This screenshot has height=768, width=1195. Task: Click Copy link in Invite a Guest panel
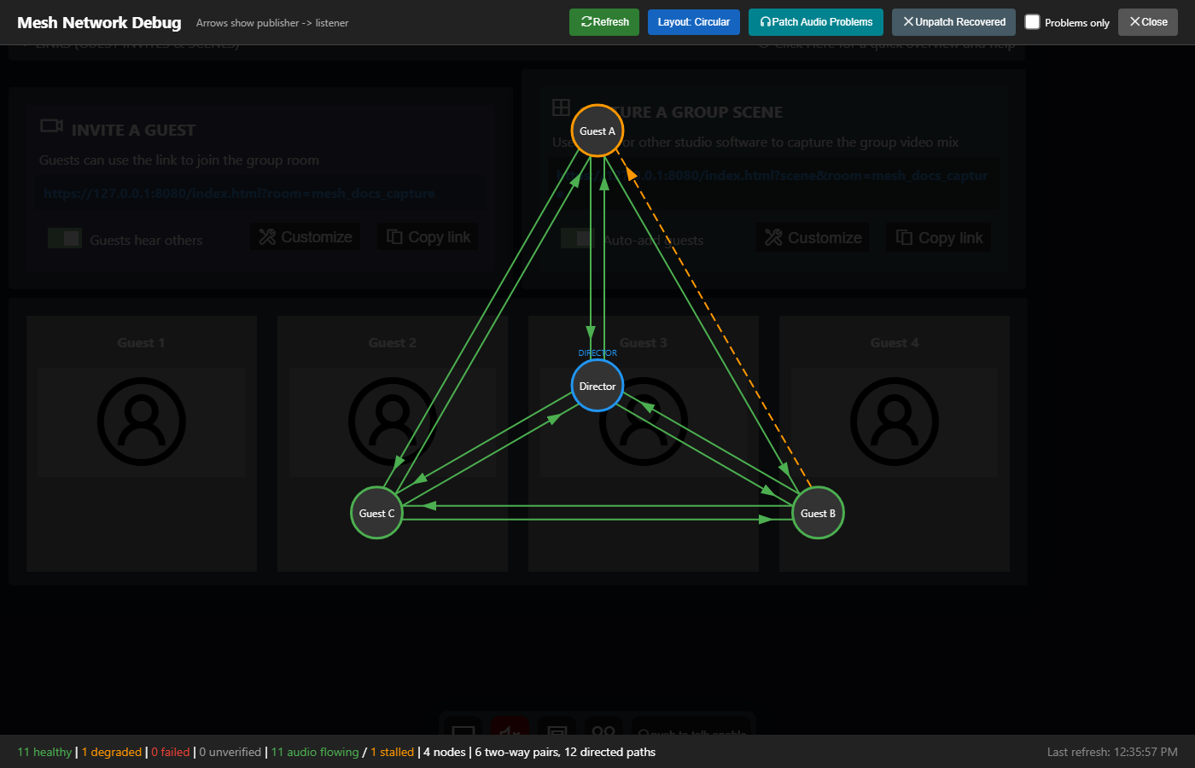[428, 237]
